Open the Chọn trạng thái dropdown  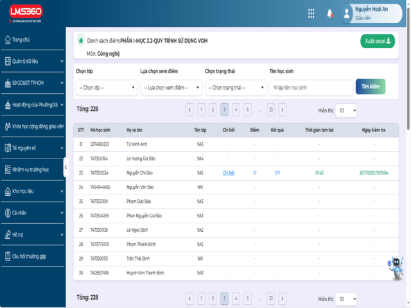pyautogui.click(x=236, y=87)
